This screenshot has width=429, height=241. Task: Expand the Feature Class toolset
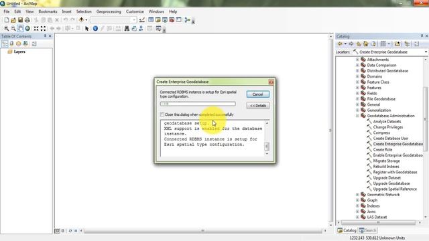tap(357, 82)
